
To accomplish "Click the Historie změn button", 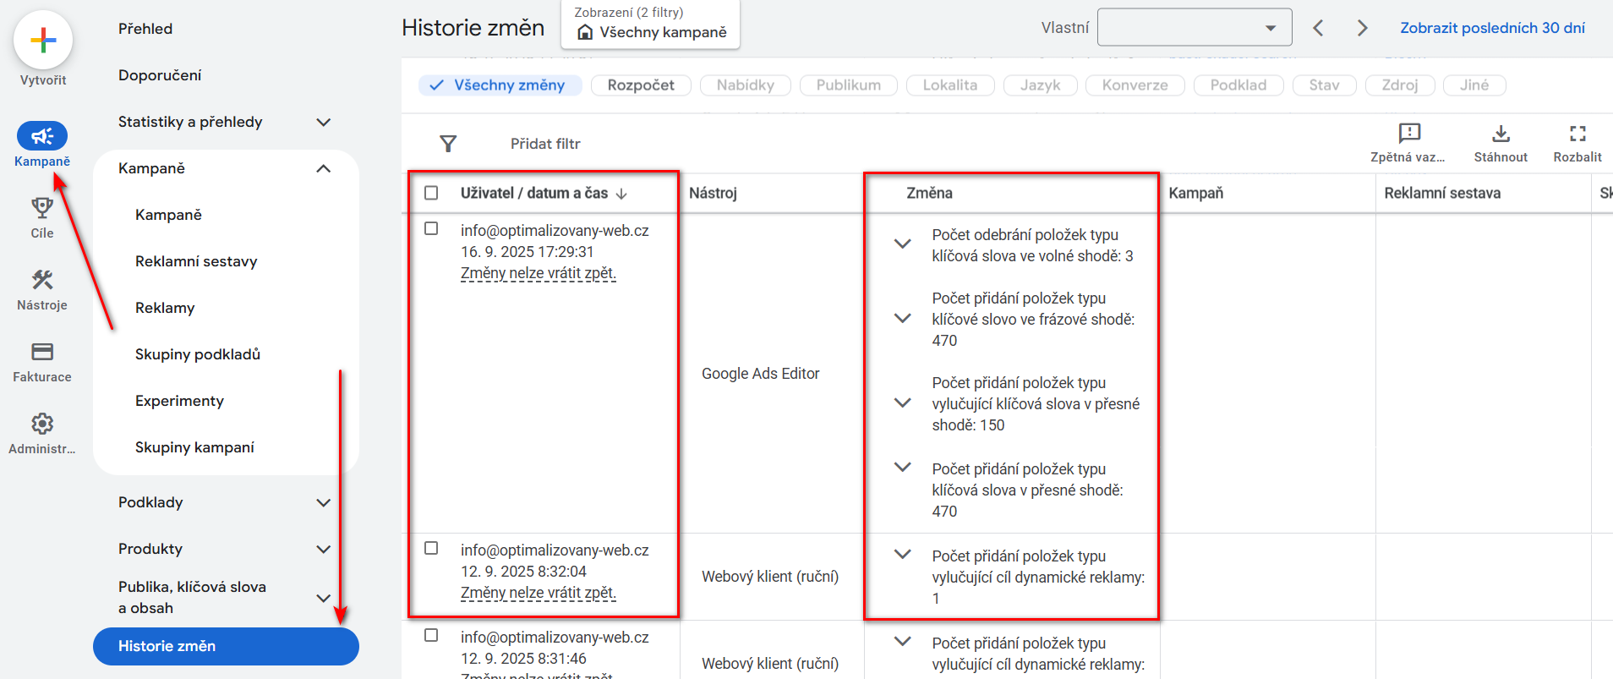I will (226, 646).
